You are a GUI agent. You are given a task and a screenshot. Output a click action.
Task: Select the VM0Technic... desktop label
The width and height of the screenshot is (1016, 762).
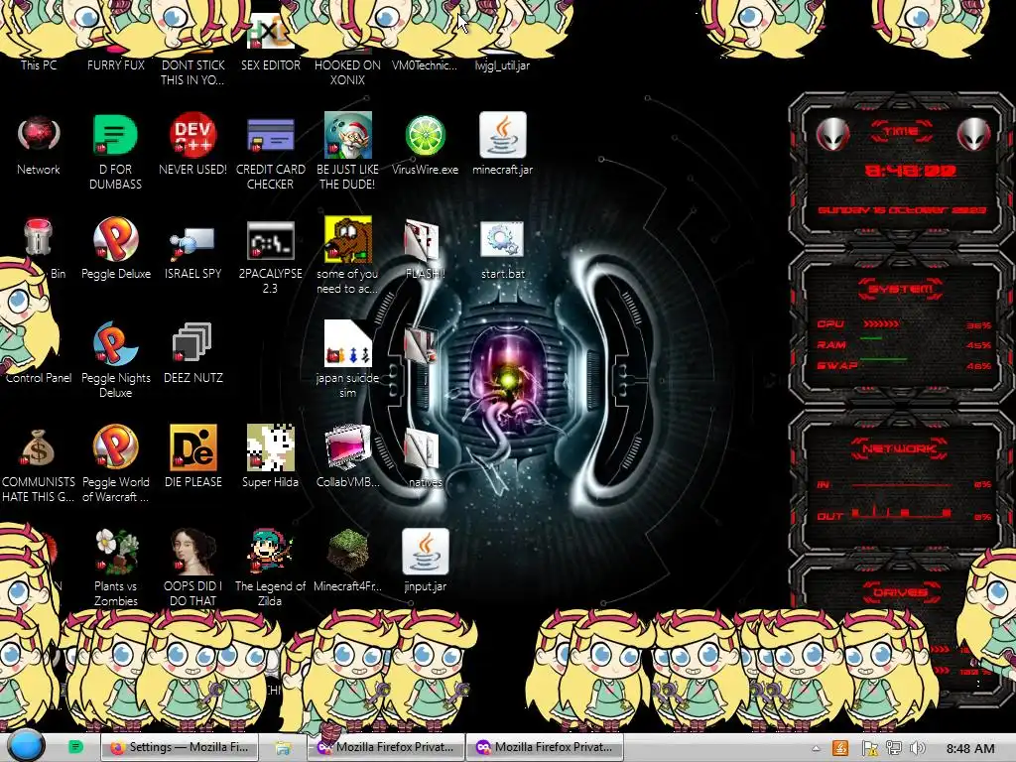tap(425, 64)
